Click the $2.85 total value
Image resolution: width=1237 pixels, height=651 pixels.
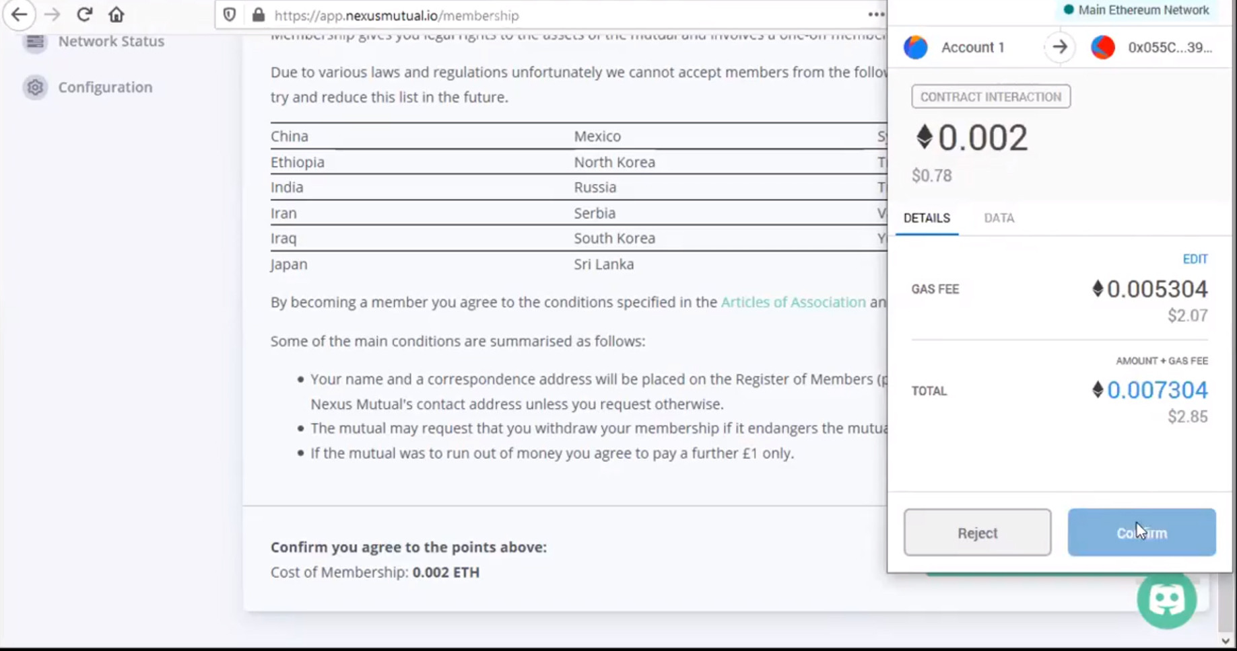pyautogui.click(x=1188, y=417)
